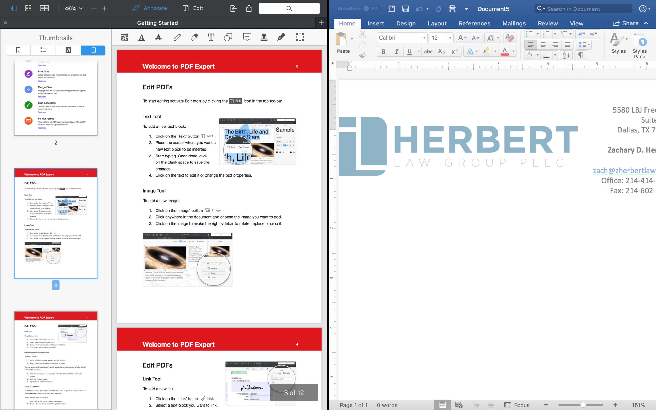Switch to Annotate mode
This screenshot has height=410, width=656.
[149, 8]
